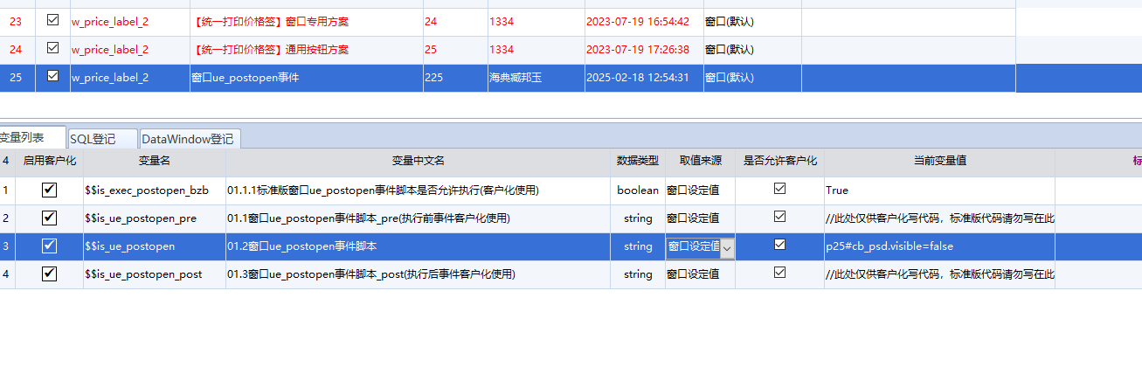Image resolution: width=1142 pixels, height=367 pixels.
Task: Uncheck 启用客户化 for $$is_ue_postopen_pre
Action: tap(50, 218)
